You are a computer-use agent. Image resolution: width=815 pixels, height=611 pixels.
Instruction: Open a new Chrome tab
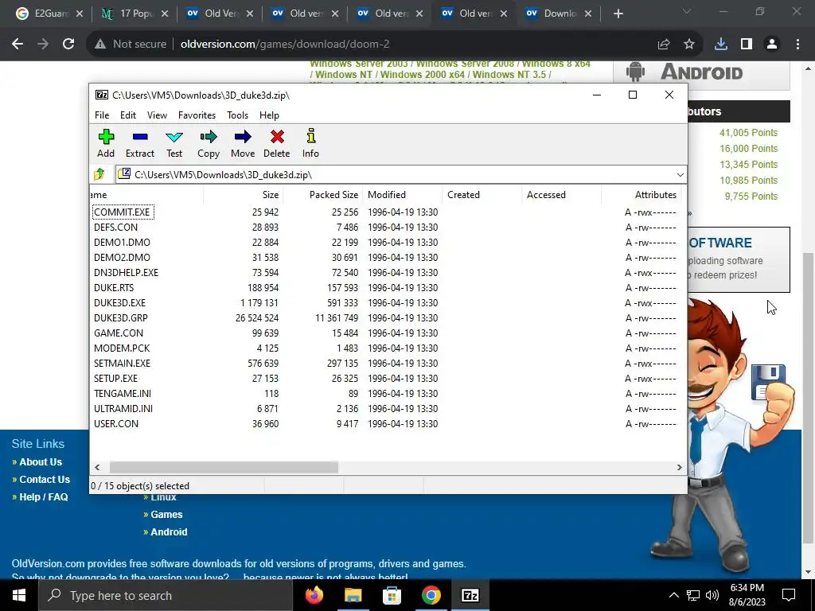click(618, 14)
